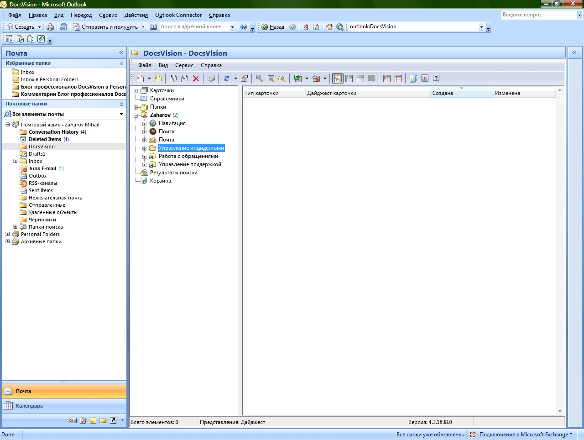Click the поиск в адресной книге field

194,27
